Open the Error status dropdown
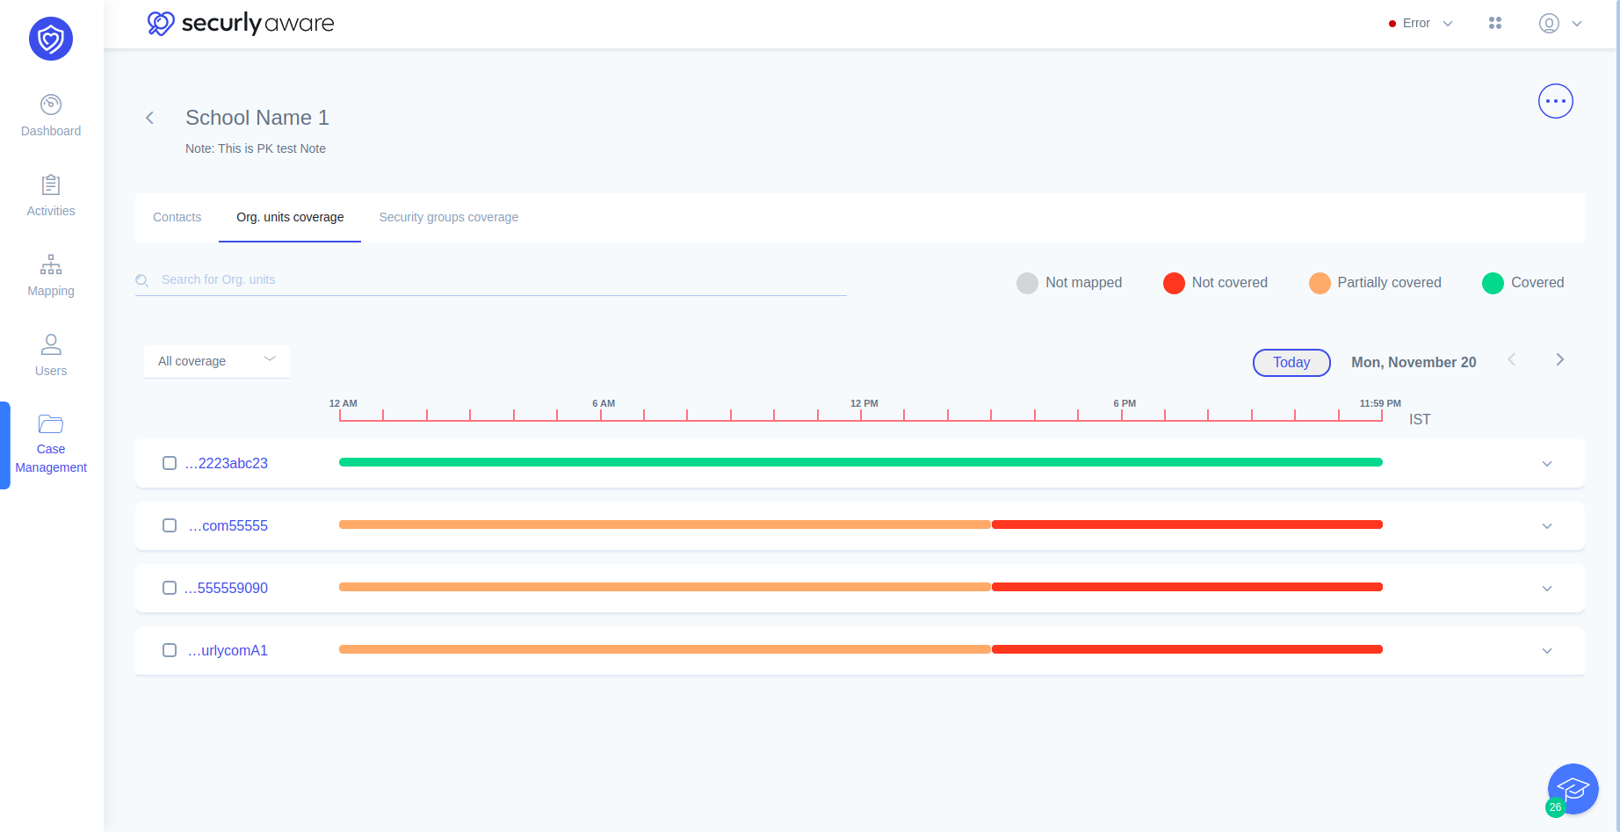The width and height of the screenshot is (1620, 832). (x=1421, y=24)
